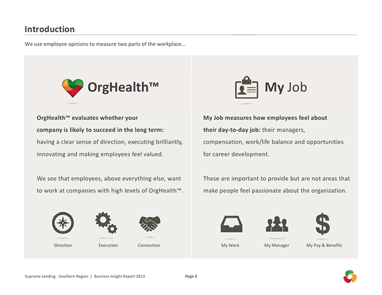Select the Execution gears icon
382x295 pixels.
tap(106, 222)
